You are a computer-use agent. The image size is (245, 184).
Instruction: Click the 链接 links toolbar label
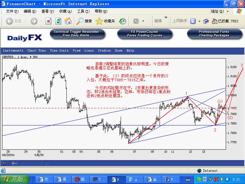tap(158, 21)
